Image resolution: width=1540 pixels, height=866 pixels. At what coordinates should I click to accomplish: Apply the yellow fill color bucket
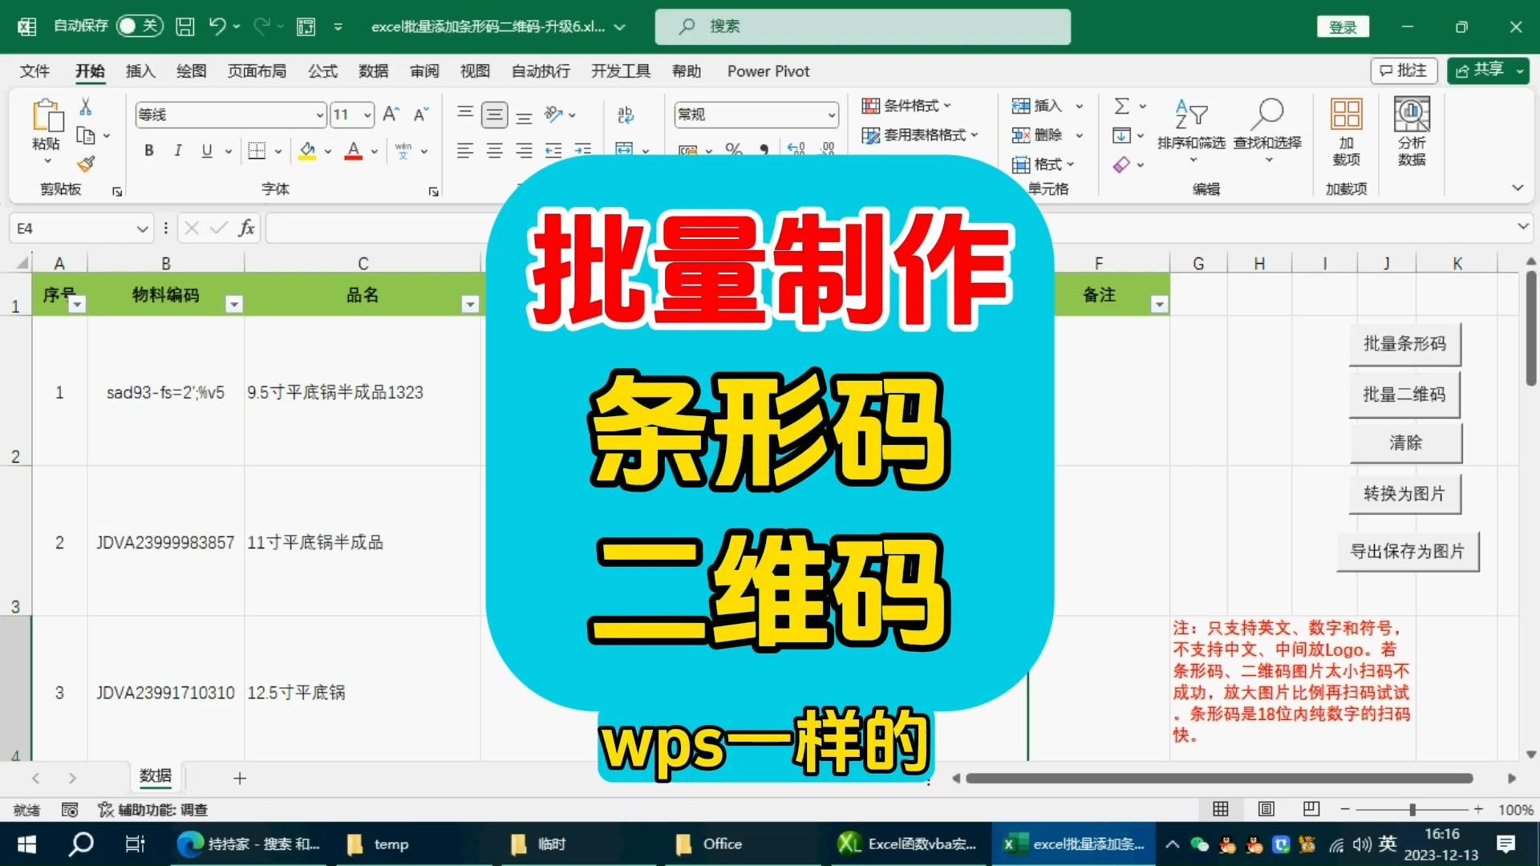[x=307, y=151]
